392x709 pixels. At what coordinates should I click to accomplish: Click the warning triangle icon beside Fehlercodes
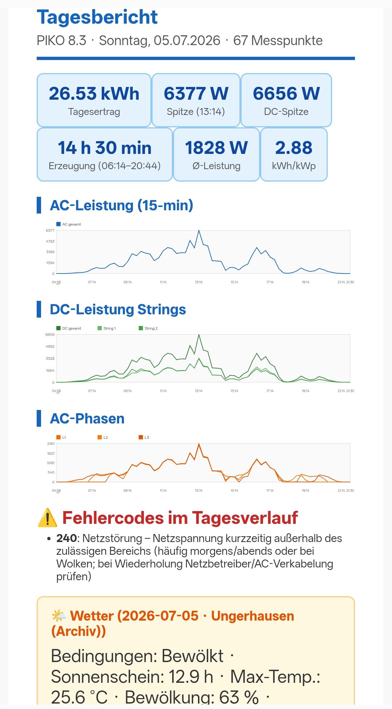click(48, 518)
